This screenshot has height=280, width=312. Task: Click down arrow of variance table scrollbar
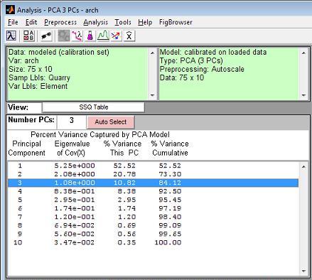pyautogui.click(x=303, y=271)
